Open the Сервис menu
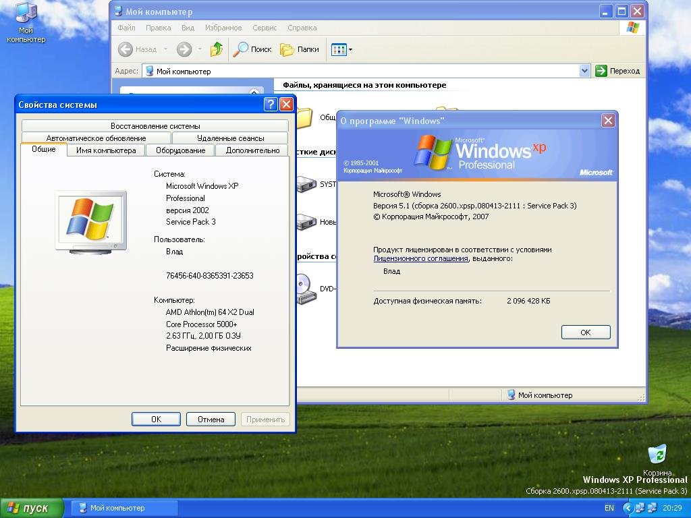691x518 pixels. coord(265,28)
